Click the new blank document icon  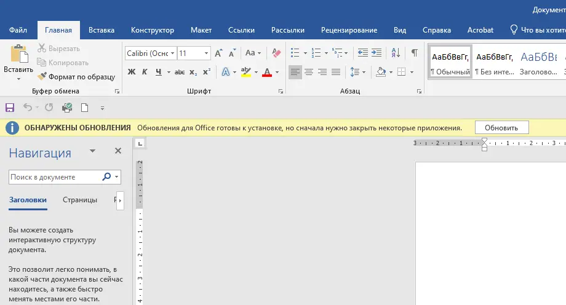[85, 108]
